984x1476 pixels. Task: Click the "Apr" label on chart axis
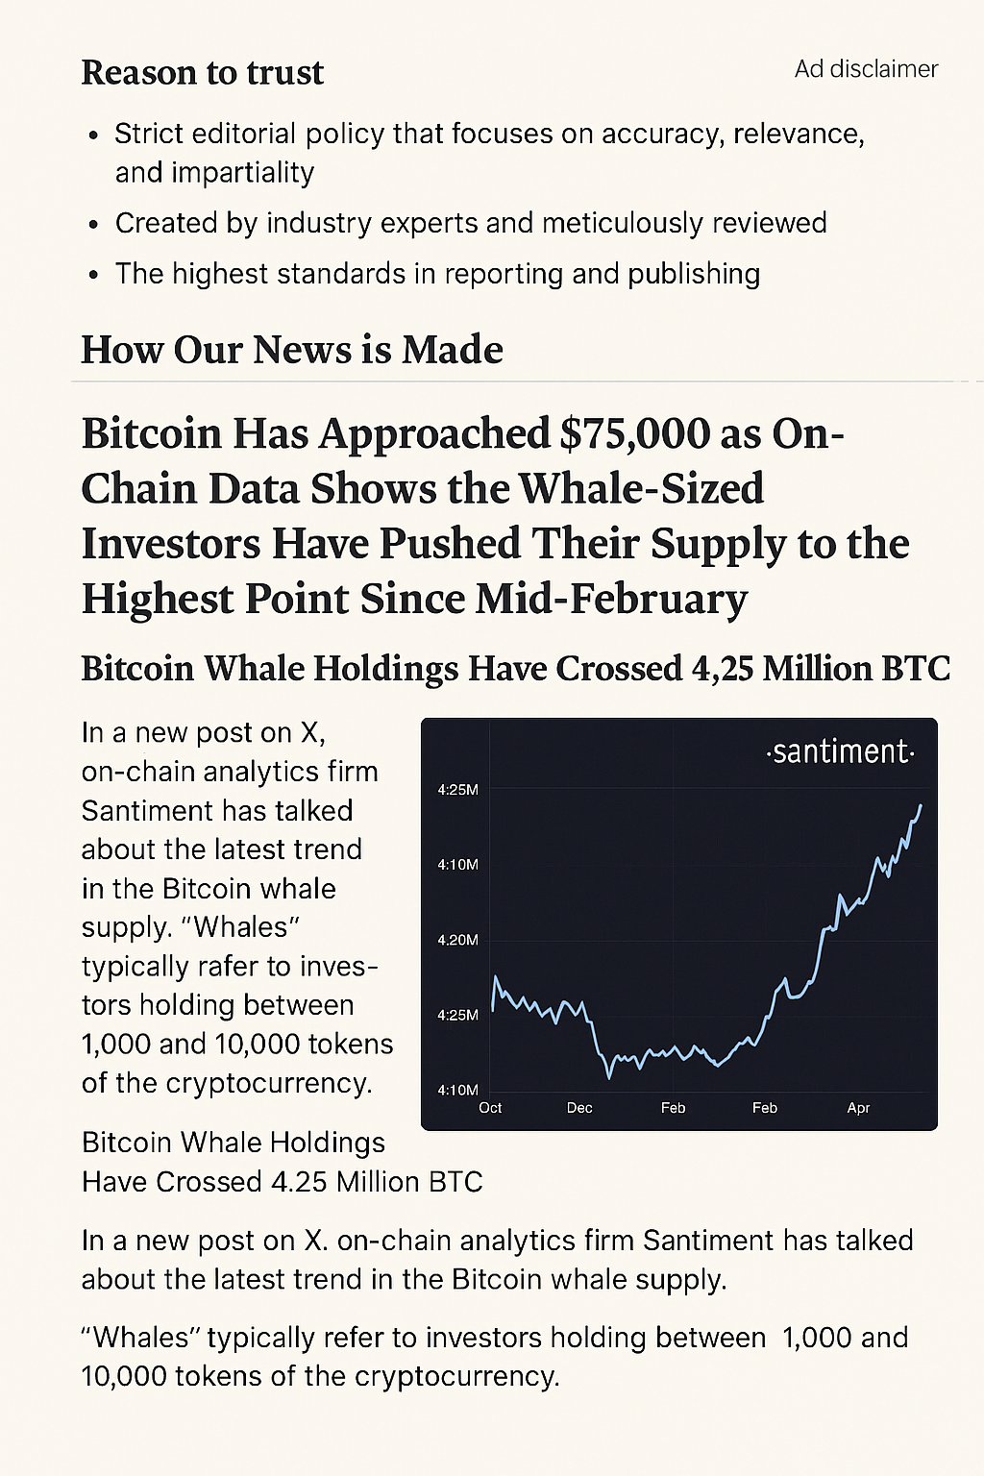pyautogui.click(x=858, y=1108)
